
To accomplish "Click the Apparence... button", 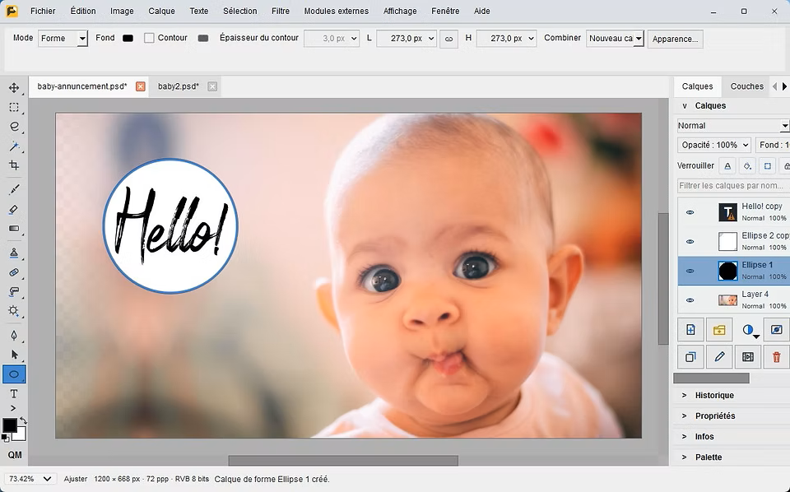I will pos(675,39).
